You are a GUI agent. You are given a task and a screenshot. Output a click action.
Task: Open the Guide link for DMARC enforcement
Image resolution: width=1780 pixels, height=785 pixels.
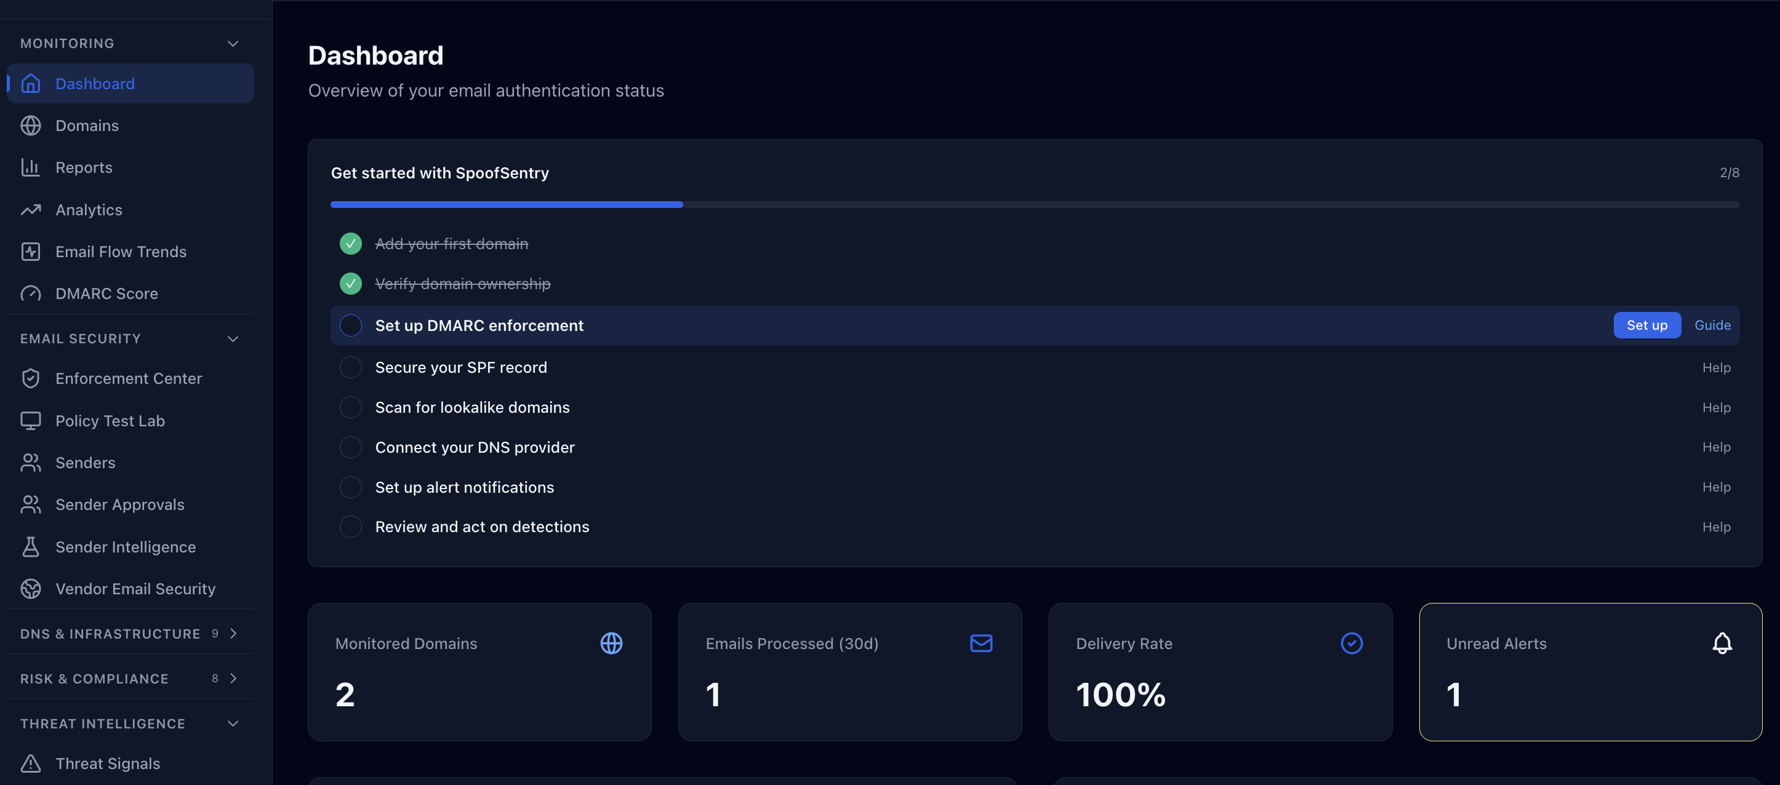pyautogui.click(x=1712, y=325)
